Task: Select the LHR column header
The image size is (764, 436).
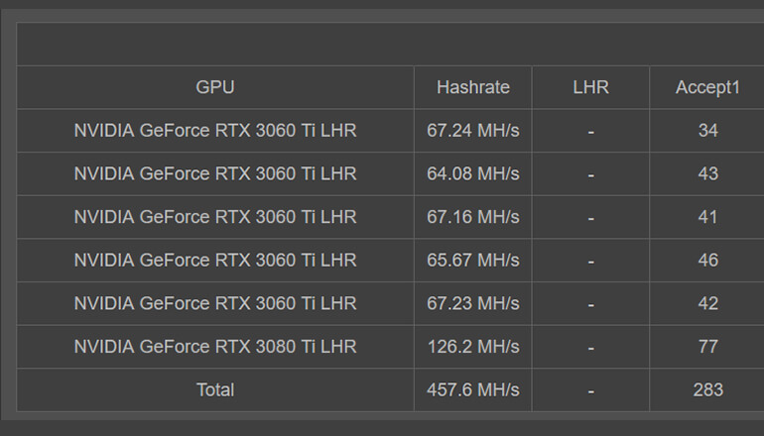Action: point(590,87)
